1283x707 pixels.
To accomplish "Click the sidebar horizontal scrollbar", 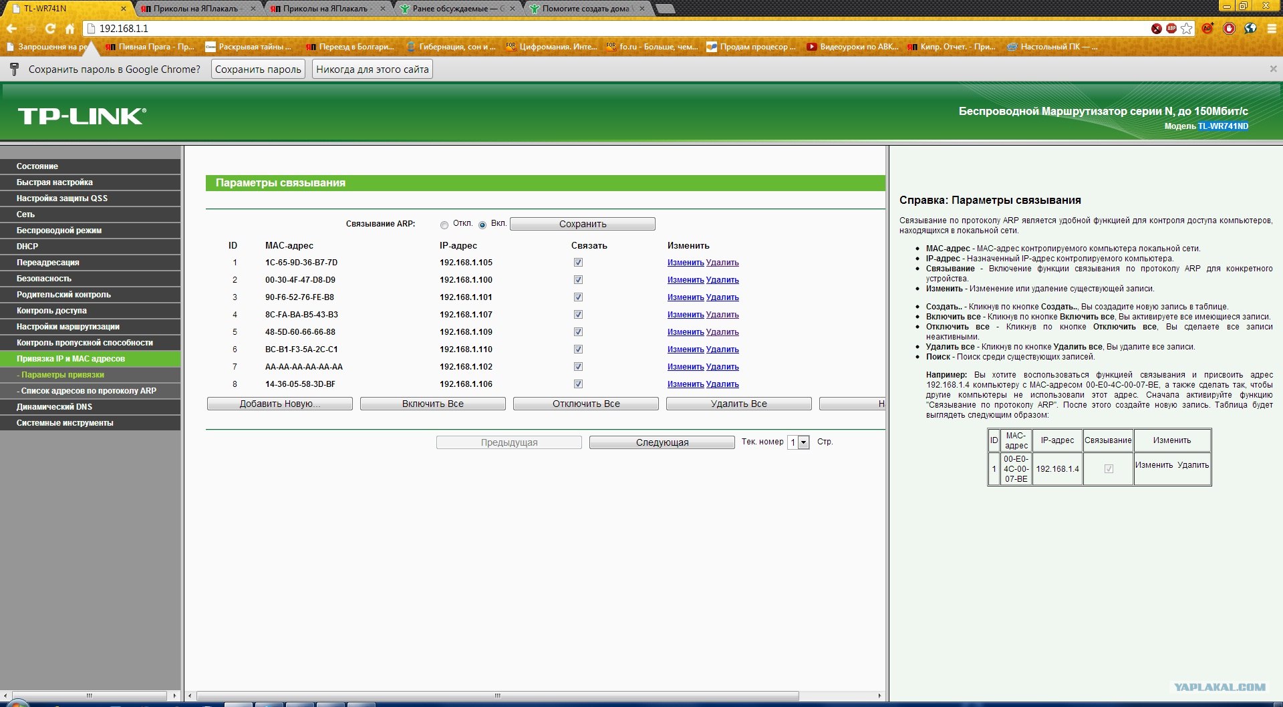I will (90, 696).
